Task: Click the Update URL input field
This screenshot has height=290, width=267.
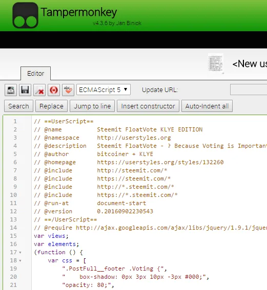Action: 249,90
